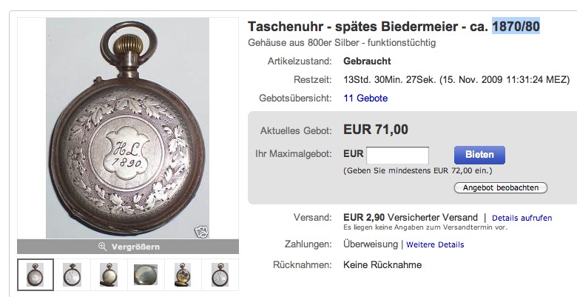Open the 11 Gebote bid overview link
This screenshot has height=297, width=577.
(365, 98)
